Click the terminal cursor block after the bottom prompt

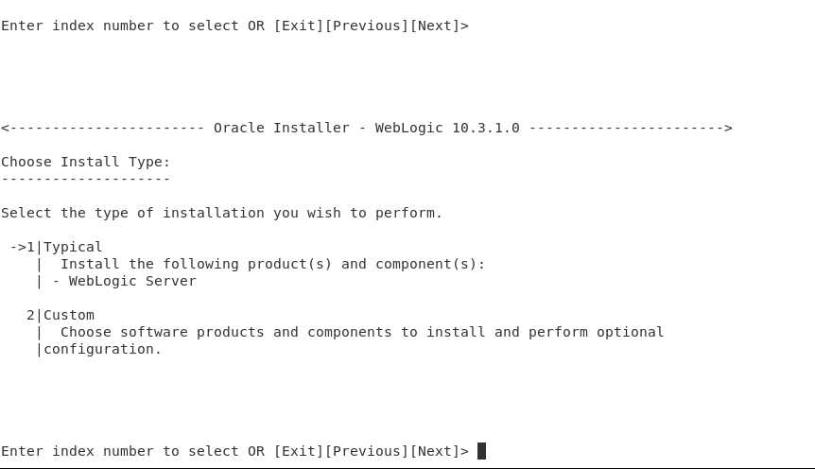(481, 451)
